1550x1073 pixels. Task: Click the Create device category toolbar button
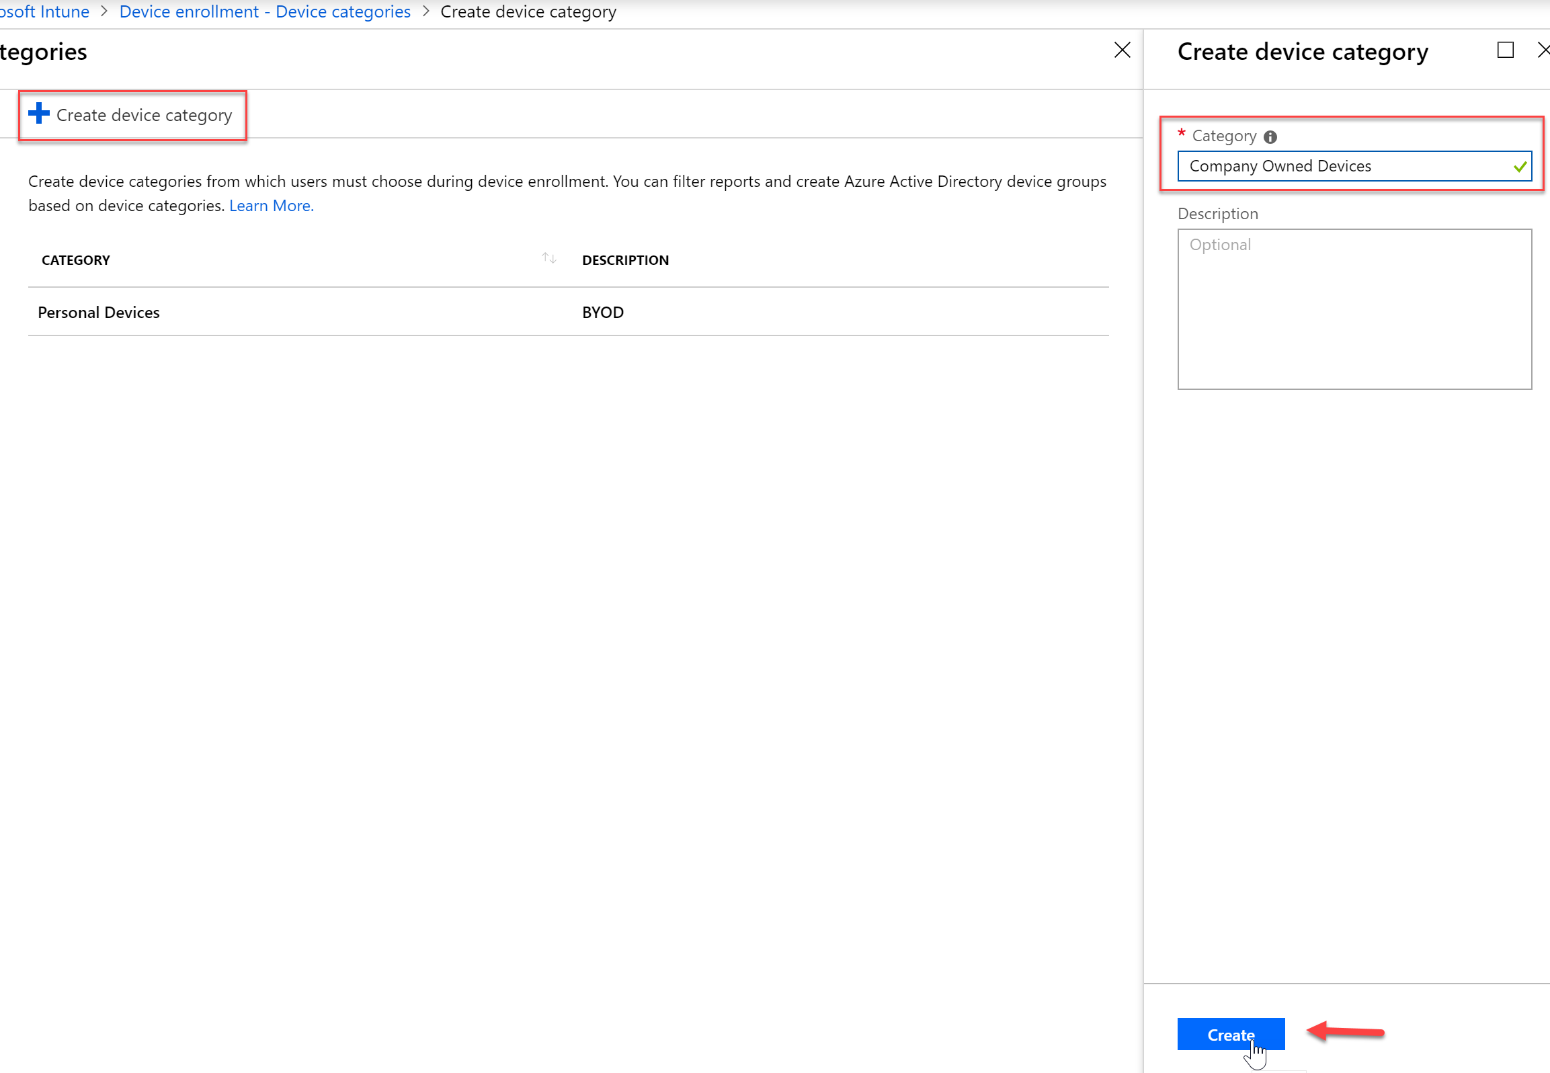(x=132, y=115)
